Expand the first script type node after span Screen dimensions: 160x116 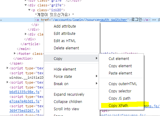[7, 68]
